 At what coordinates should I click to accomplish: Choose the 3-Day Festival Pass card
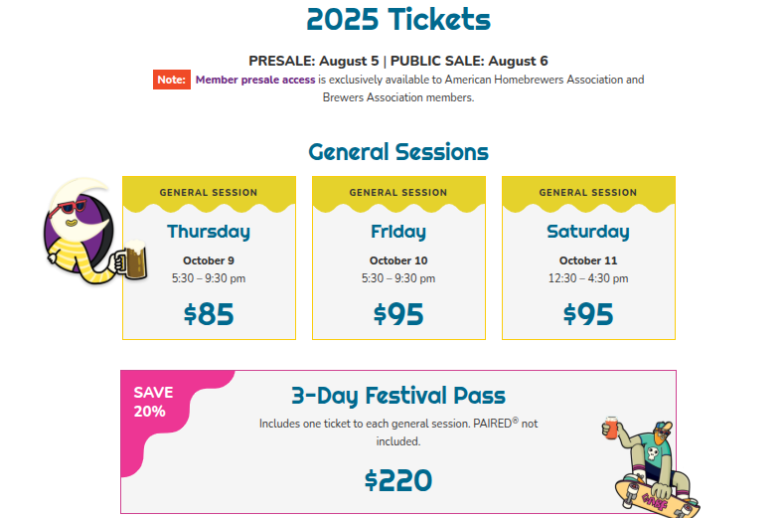tap(398, 441)
